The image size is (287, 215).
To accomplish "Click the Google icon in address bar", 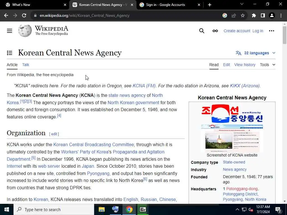I will [224, 16].
